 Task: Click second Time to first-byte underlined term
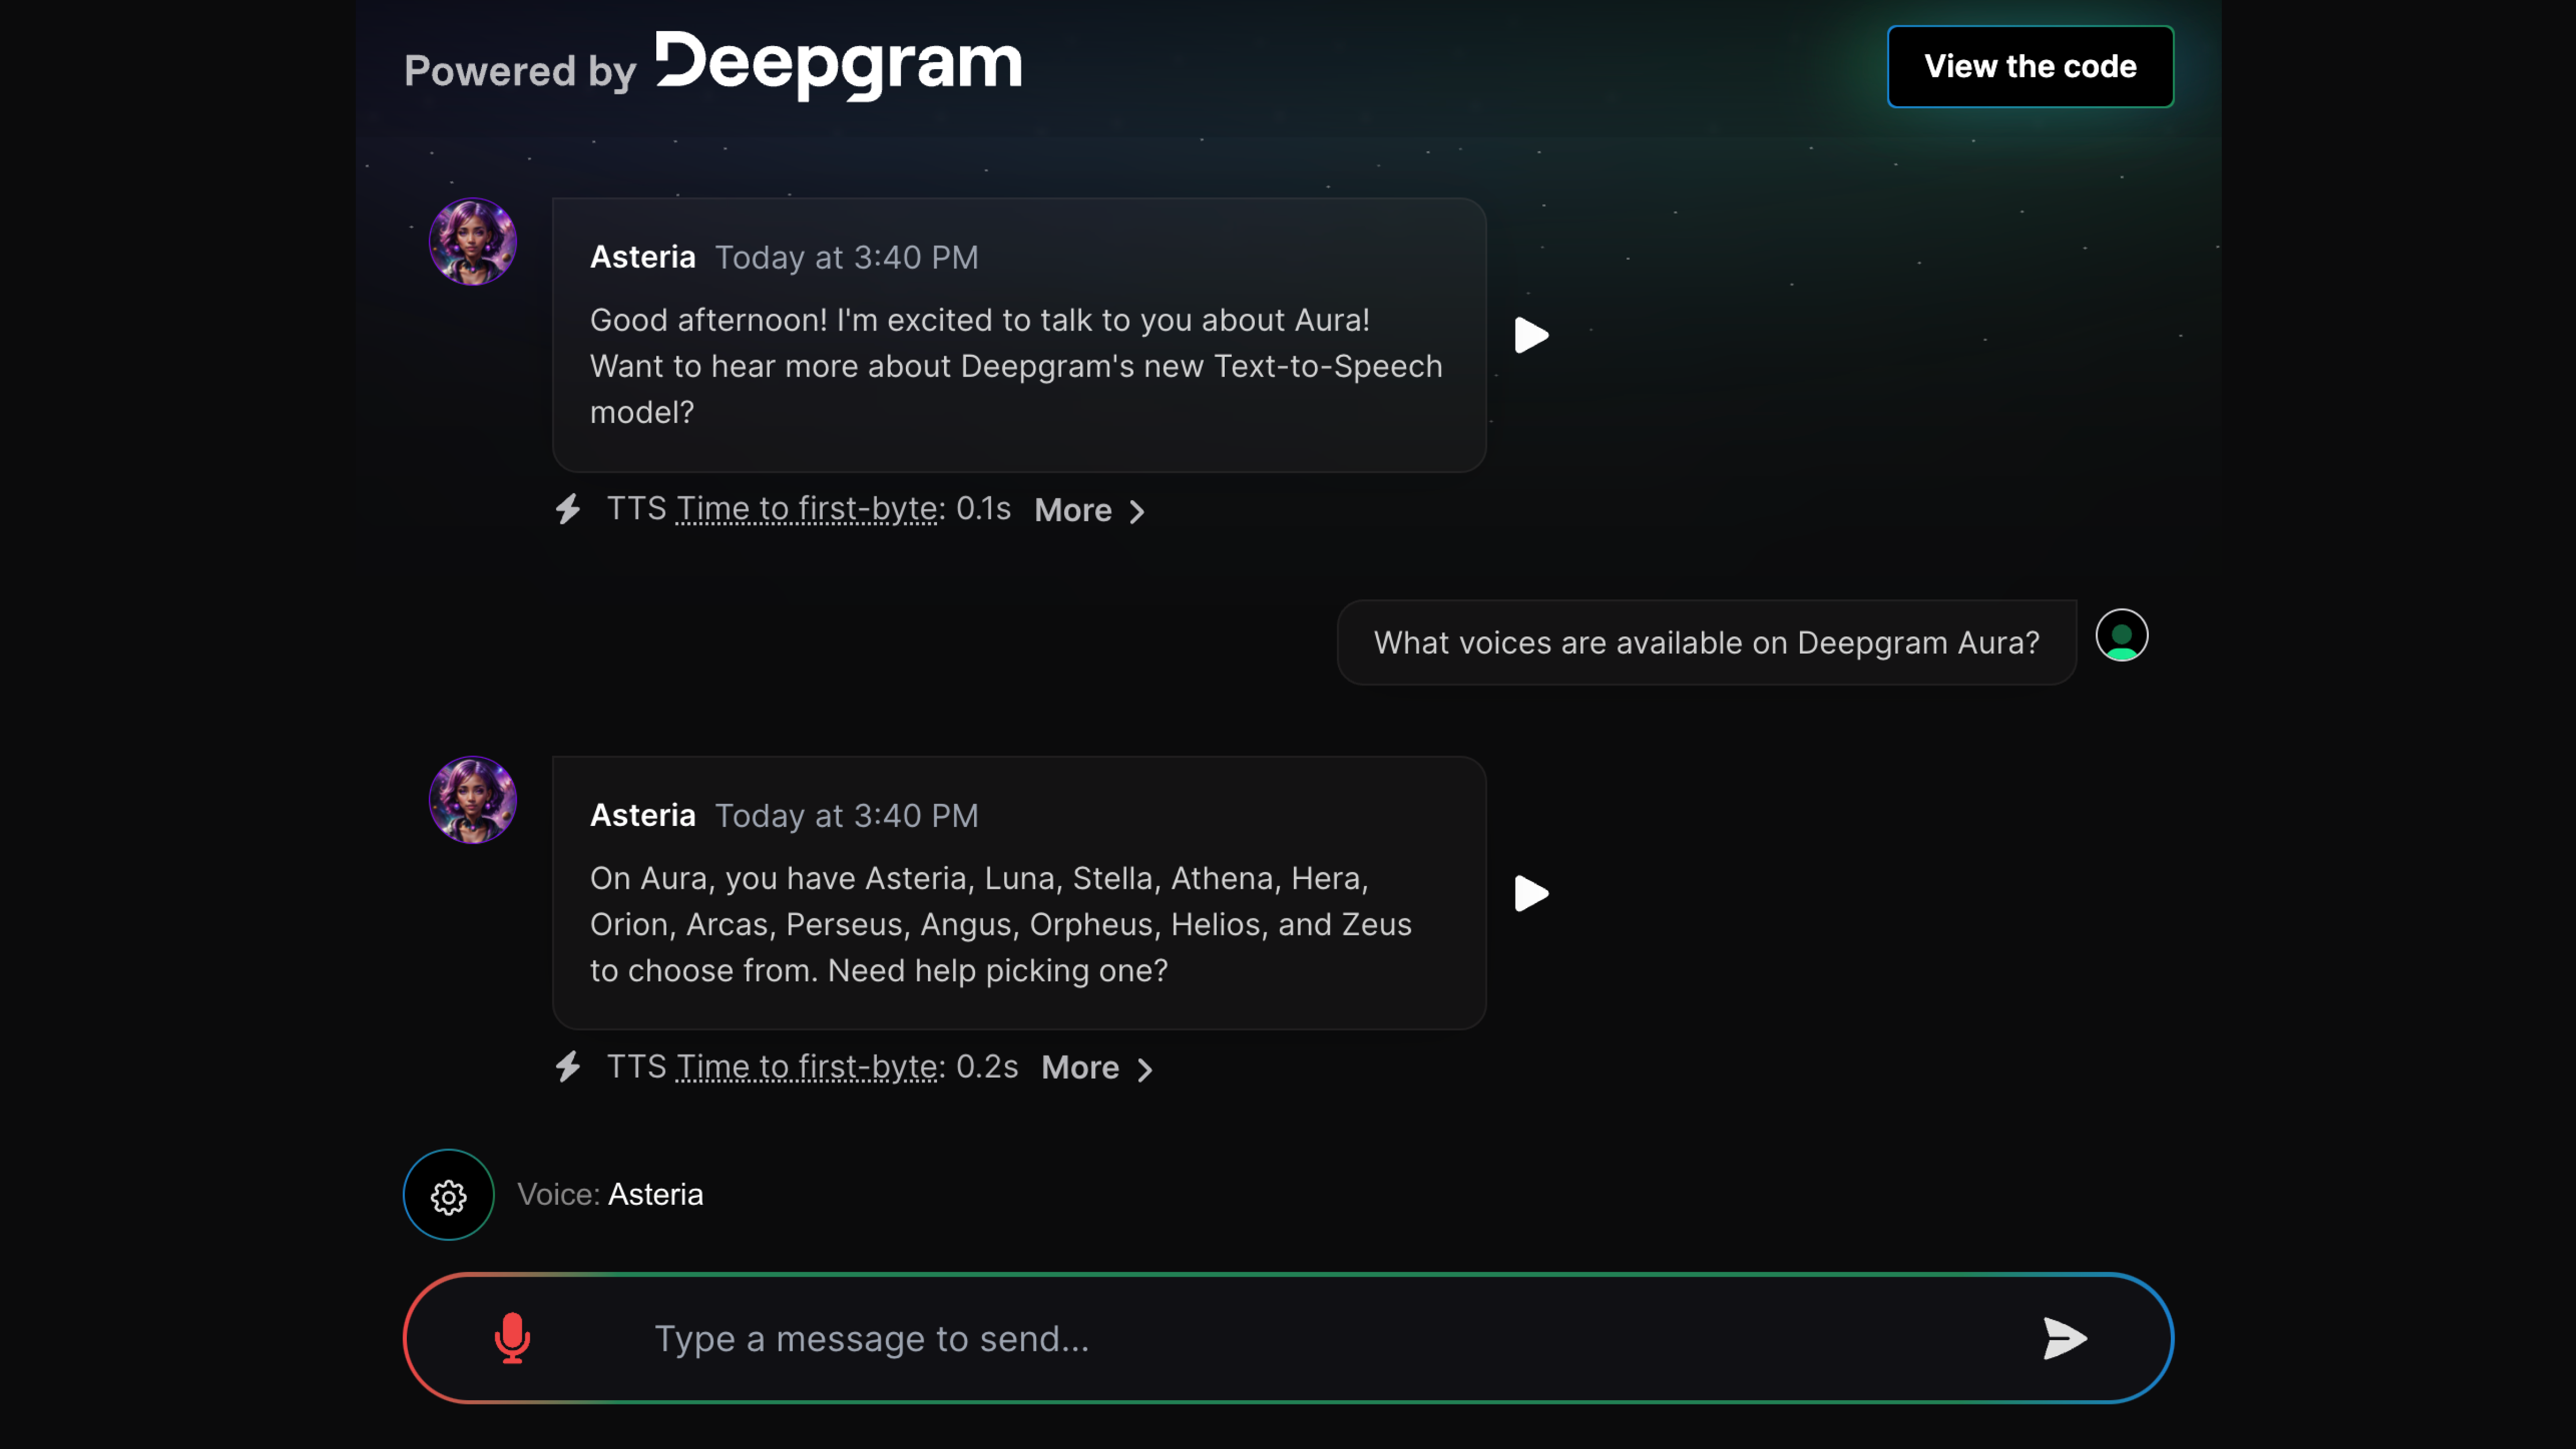tap(806, 1067)
